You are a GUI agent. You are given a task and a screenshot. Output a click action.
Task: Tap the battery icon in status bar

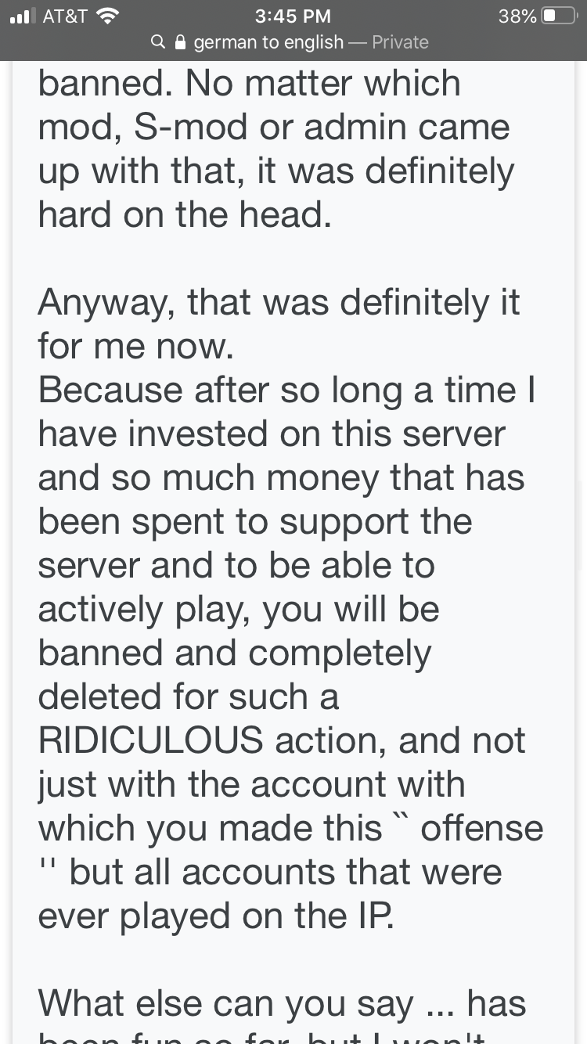(560, 16)
